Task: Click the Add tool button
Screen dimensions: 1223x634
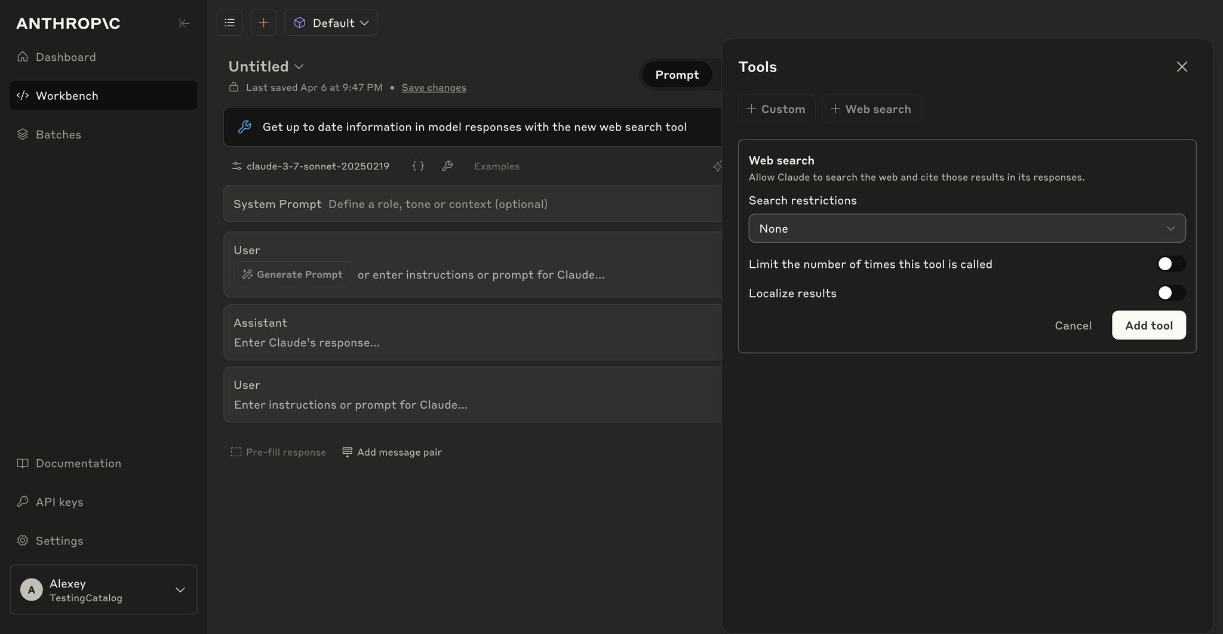Action: [1148, 326]
